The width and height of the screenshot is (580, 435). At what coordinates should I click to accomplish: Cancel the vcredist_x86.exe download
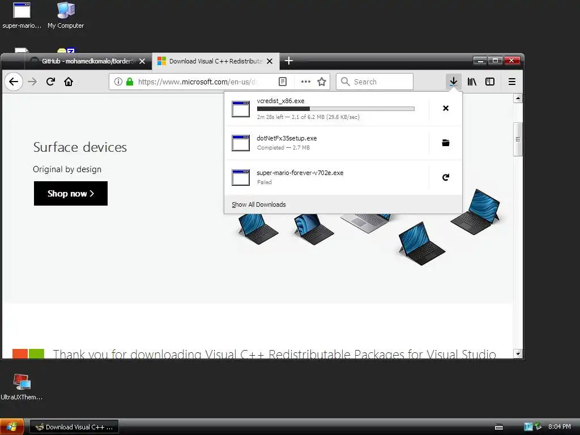(446, 108)
